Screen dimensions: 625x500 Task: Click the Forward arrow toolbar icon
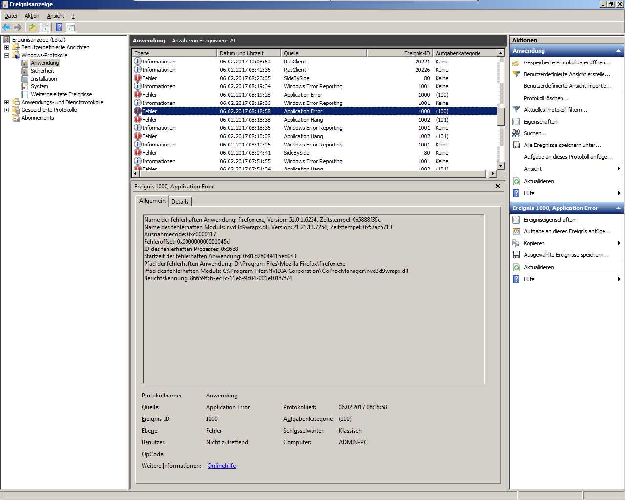18,28
